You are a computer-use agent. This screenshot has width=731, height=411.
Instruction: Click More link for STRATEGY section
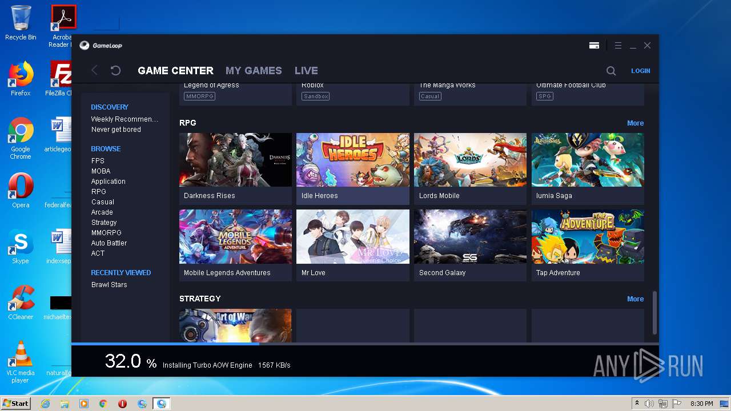(635, 299)
